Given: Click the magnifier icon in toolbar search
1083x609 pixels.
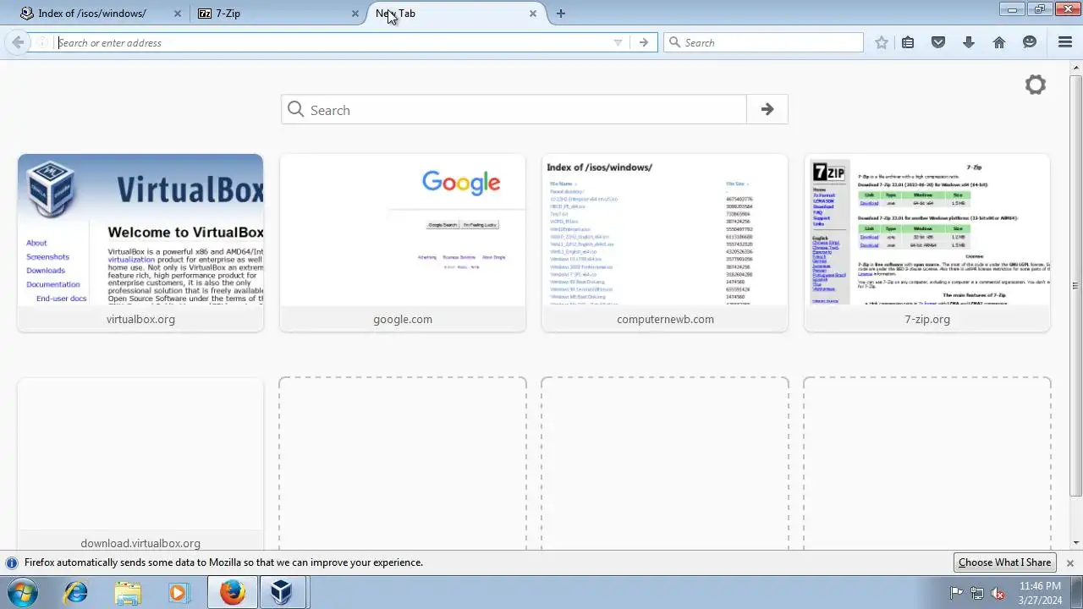Looking at the screenshot, I should click(x=674, y=42).
